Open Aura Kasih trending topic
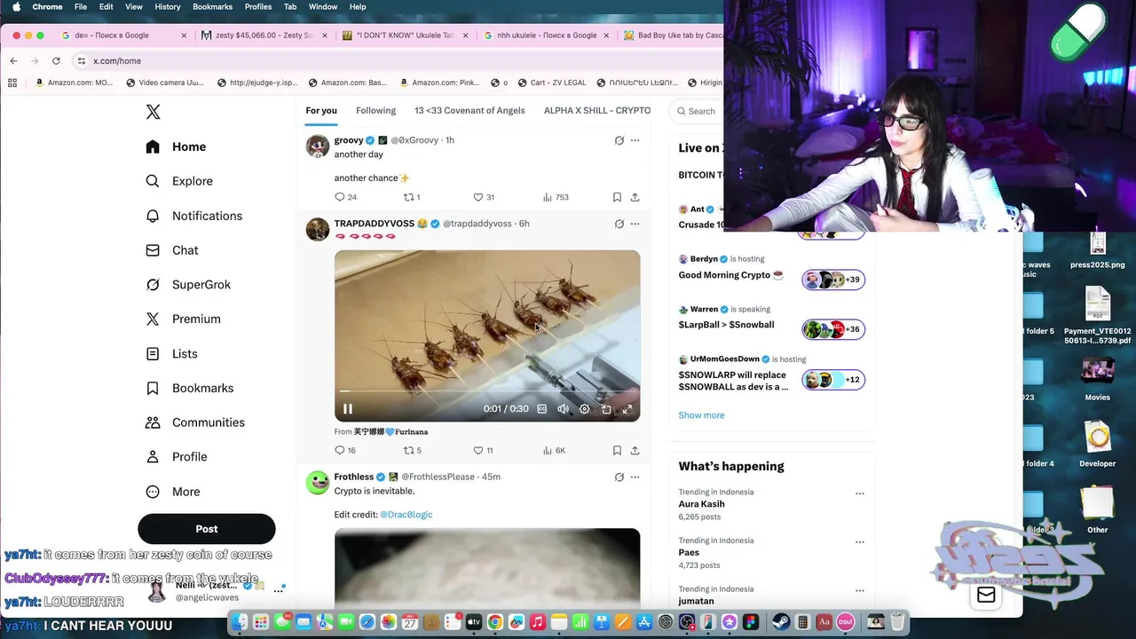Image resolution: width=1136 pixels, height=639 pixels. pyautogui.click(x=701, y=504)
